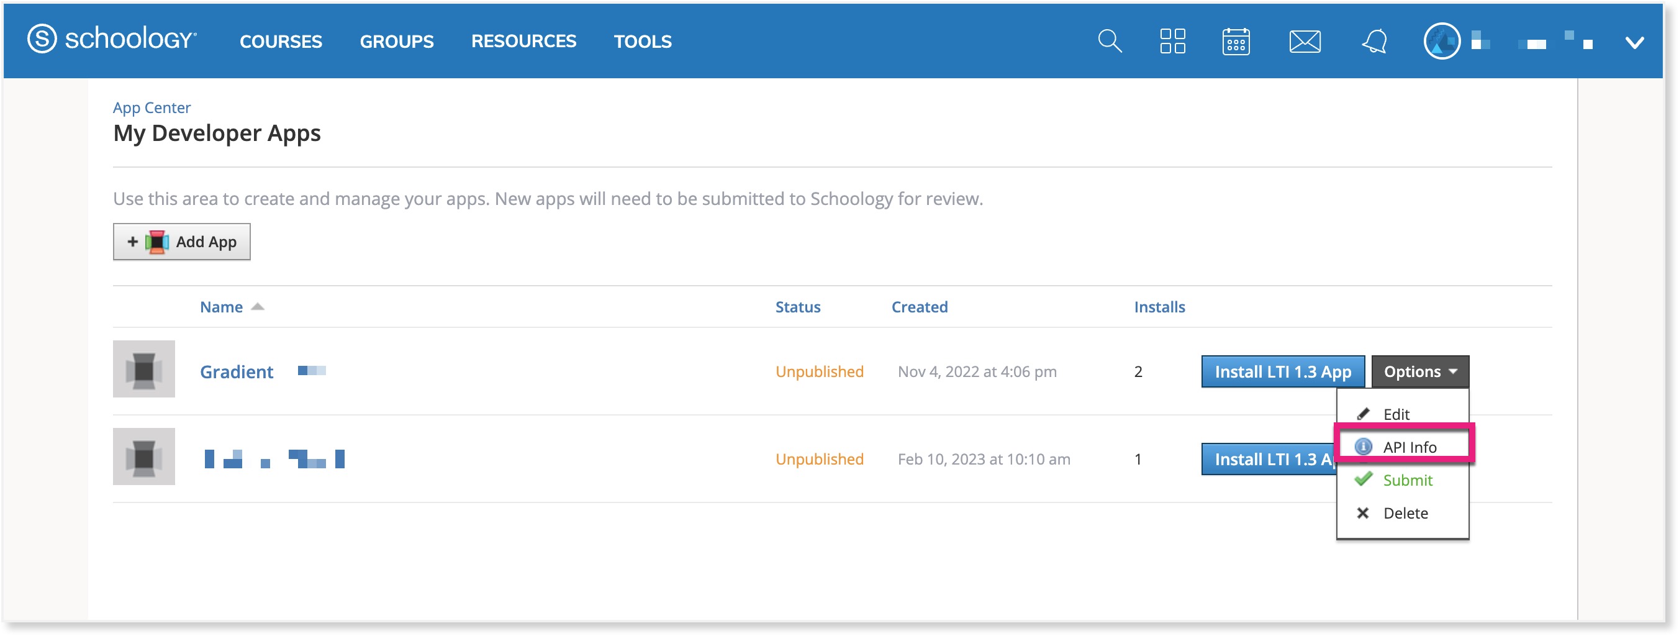Open the TOOLS menu
The height and width of the screenshot is (636, 1679).
point(642,41)
